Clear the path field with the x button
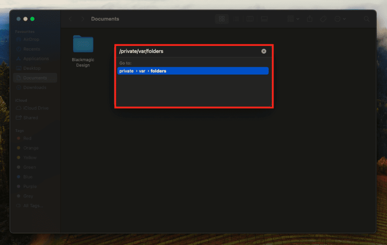This screenshot has height=245, width=387. 263,51
